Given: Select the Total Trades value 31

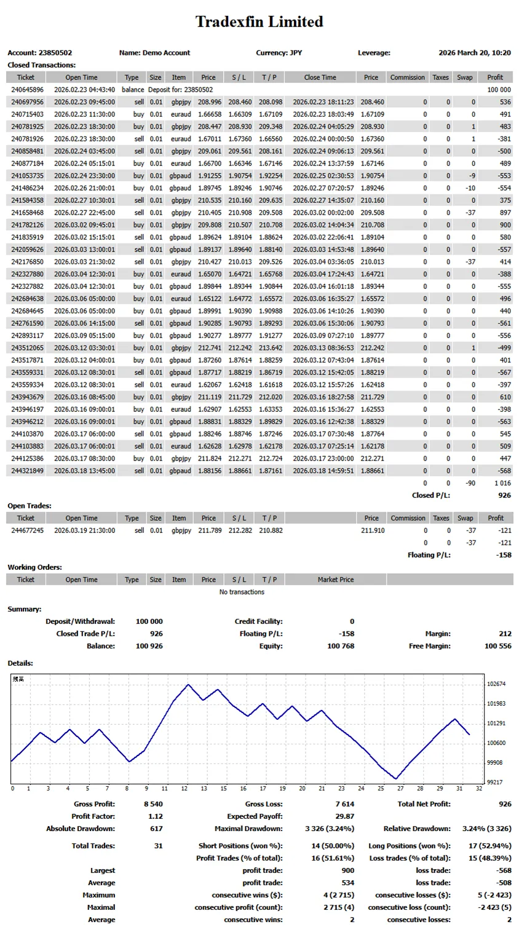Looking at the screenshot, I should 158,846.
